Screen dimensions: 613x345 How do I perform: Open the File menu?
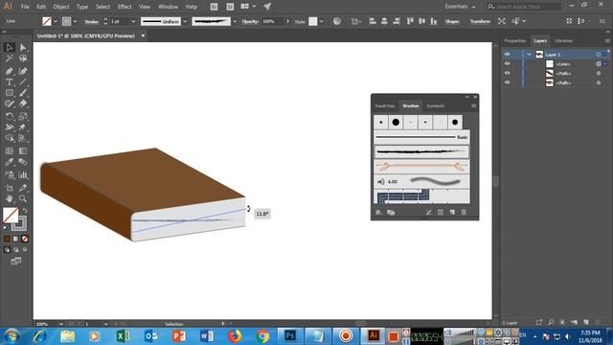[25, 7]
